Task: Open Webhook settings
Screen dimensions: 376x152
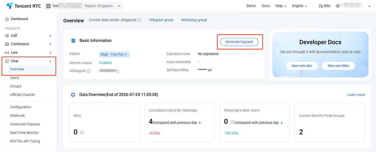Action: click(x=17, y=116)
